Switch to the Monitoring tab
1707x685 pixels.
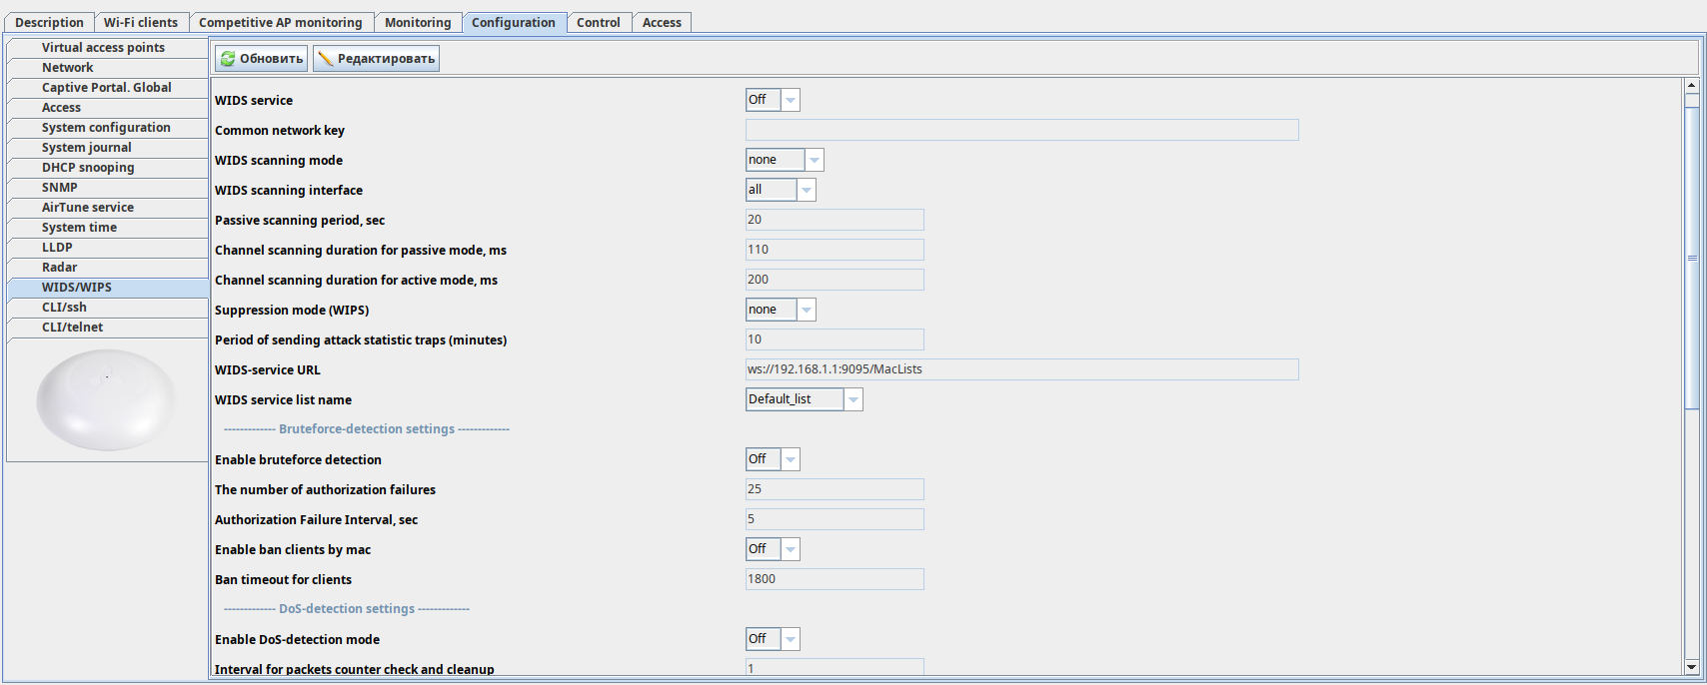[x=418, y=22]
